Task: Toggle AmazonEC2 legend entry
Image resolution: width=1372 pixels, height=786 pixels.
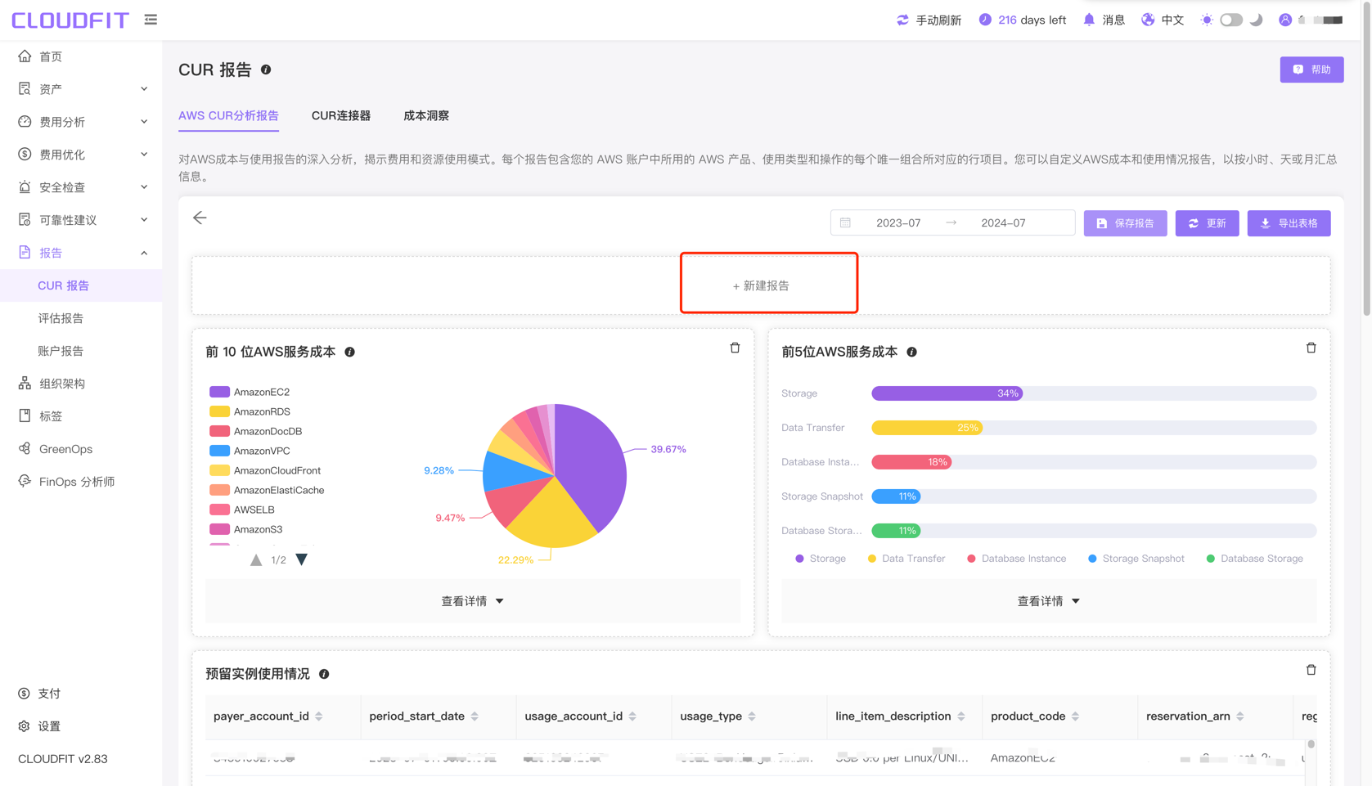Action: click(x=250, y=392)
